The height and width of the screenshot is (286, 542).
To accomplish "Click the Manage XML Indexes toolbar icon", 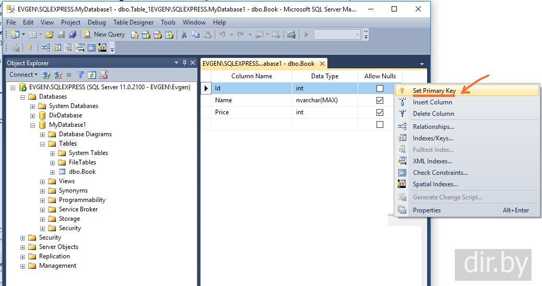I will click(x=80, y=47).
